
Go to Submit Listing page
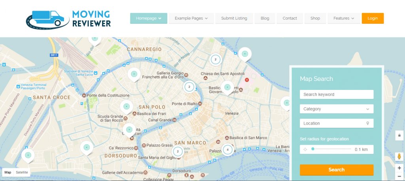(234, 18)
